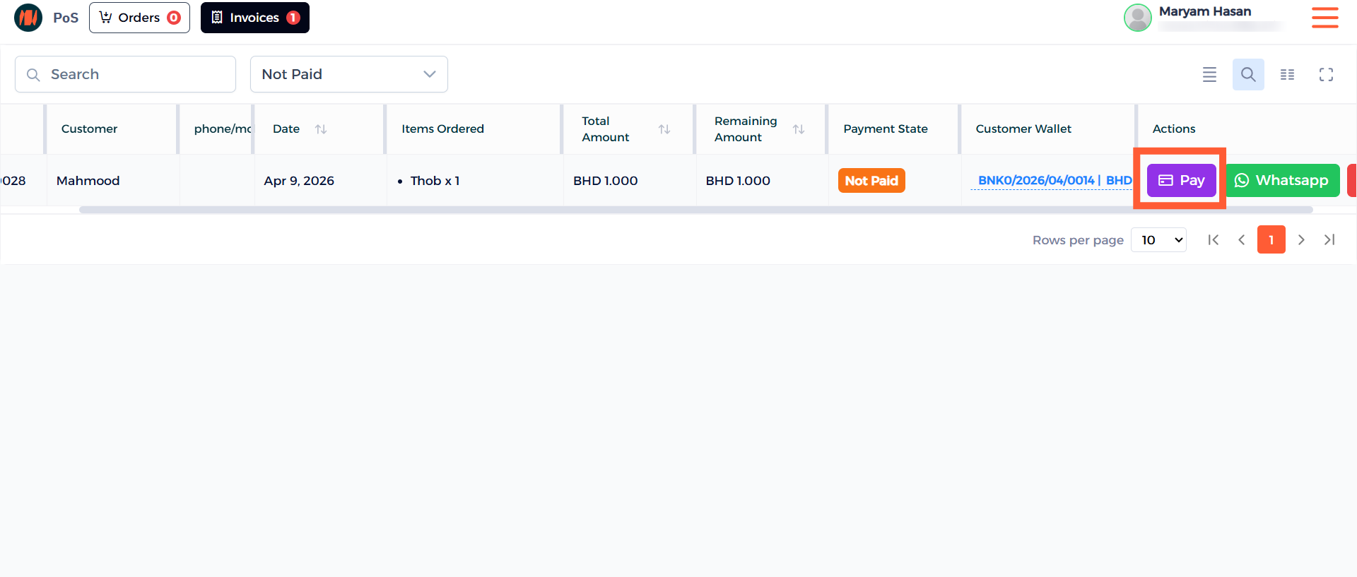The height and width of the screenshot is (577, 1357).
Task: Open the Orders tab
Action: pos(139,18)
